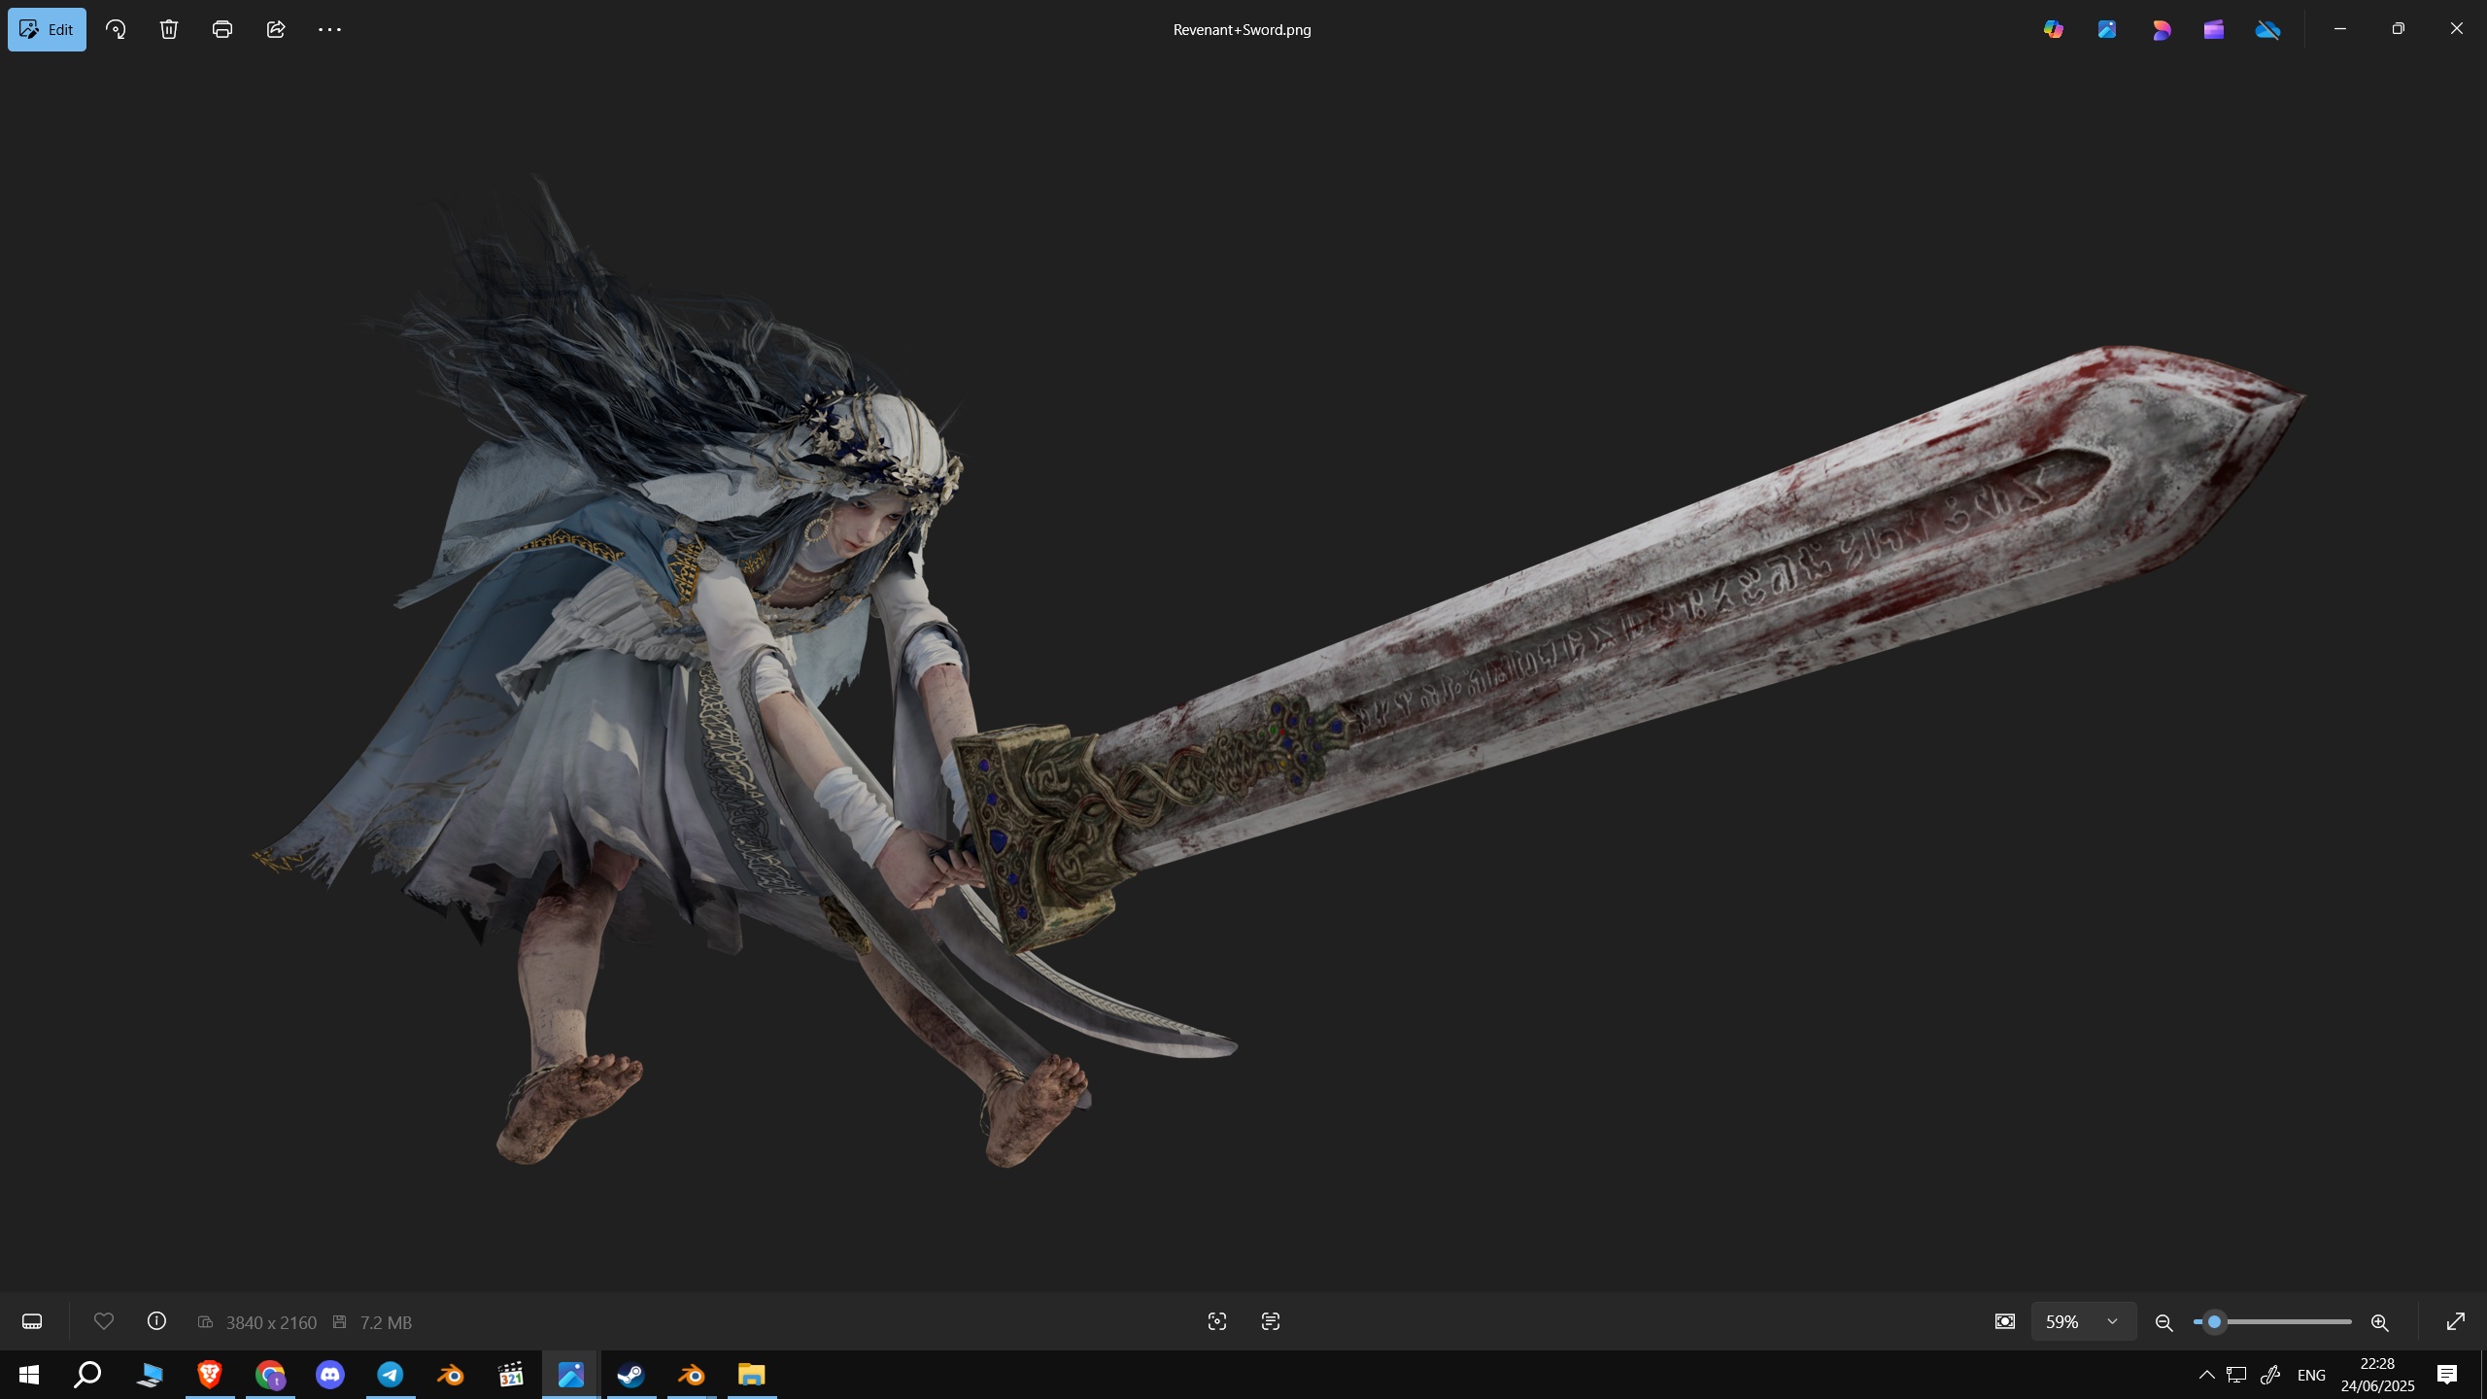2487x1399 pixels.
Task: Zoom in with the plus magnifier
Action: point(2379,1322)
